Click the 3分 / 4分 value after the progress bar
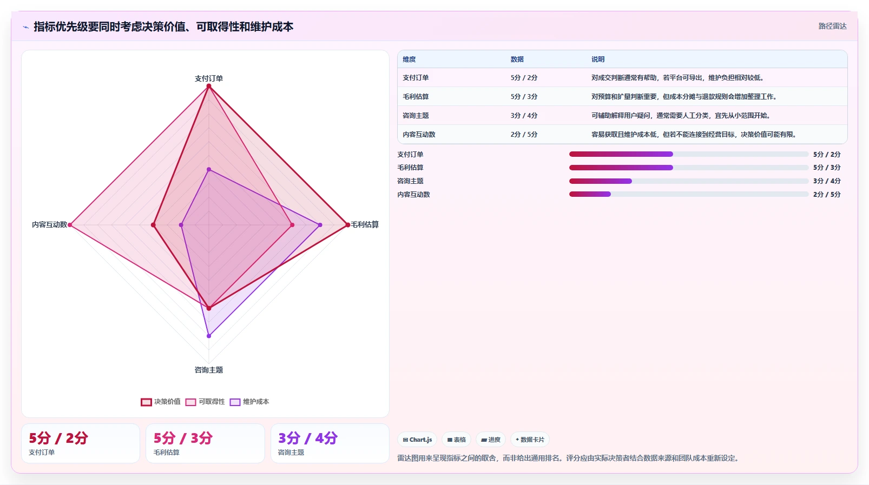869x485 pixels. click(x=827, y=181)
